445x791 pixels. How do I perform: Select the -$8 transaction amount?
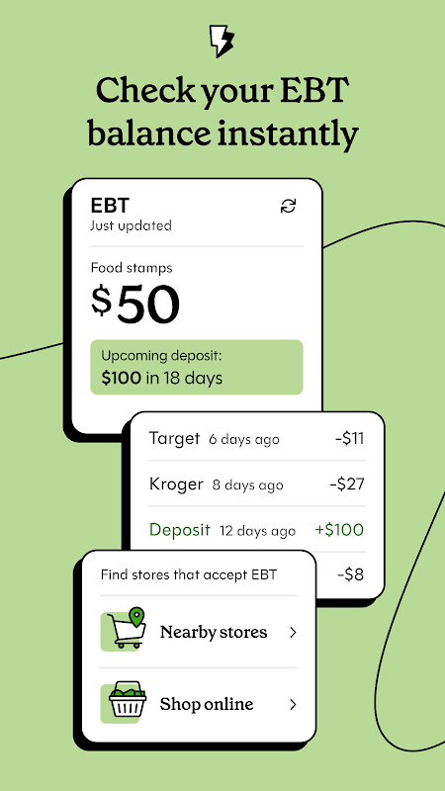[x=350, y=574]
